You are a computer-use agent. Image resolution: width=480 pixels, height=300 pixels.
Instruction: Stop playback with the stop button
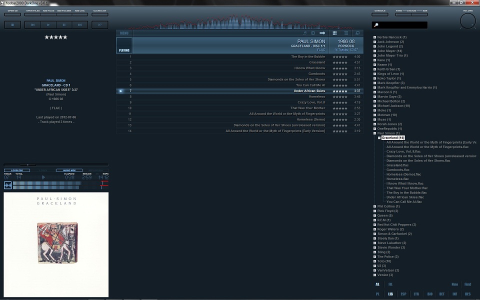pos(12,25)
